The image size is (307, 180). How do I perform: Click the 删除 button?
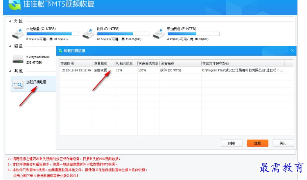(x=232, y=143)
